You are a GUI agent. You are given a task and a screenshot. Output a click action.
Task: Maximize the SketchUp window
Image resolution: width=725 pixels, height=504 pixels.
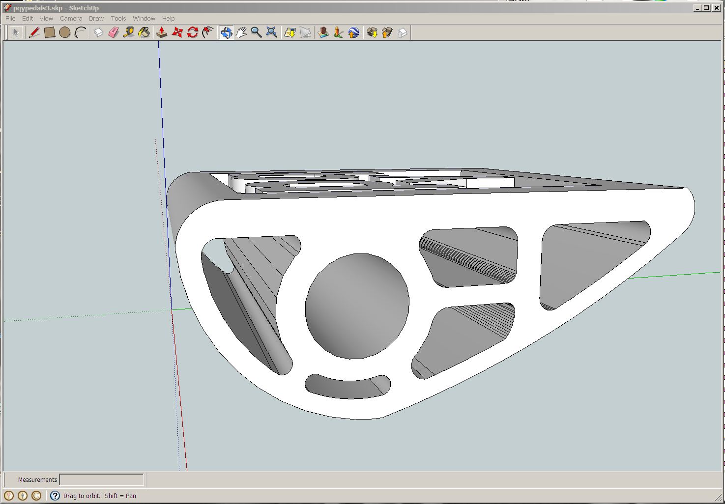click(707, 7)
